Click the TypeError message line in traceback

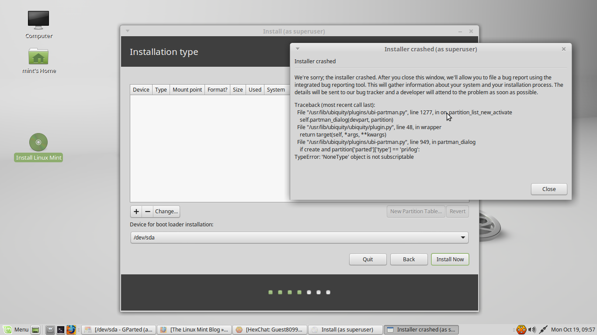354,157
